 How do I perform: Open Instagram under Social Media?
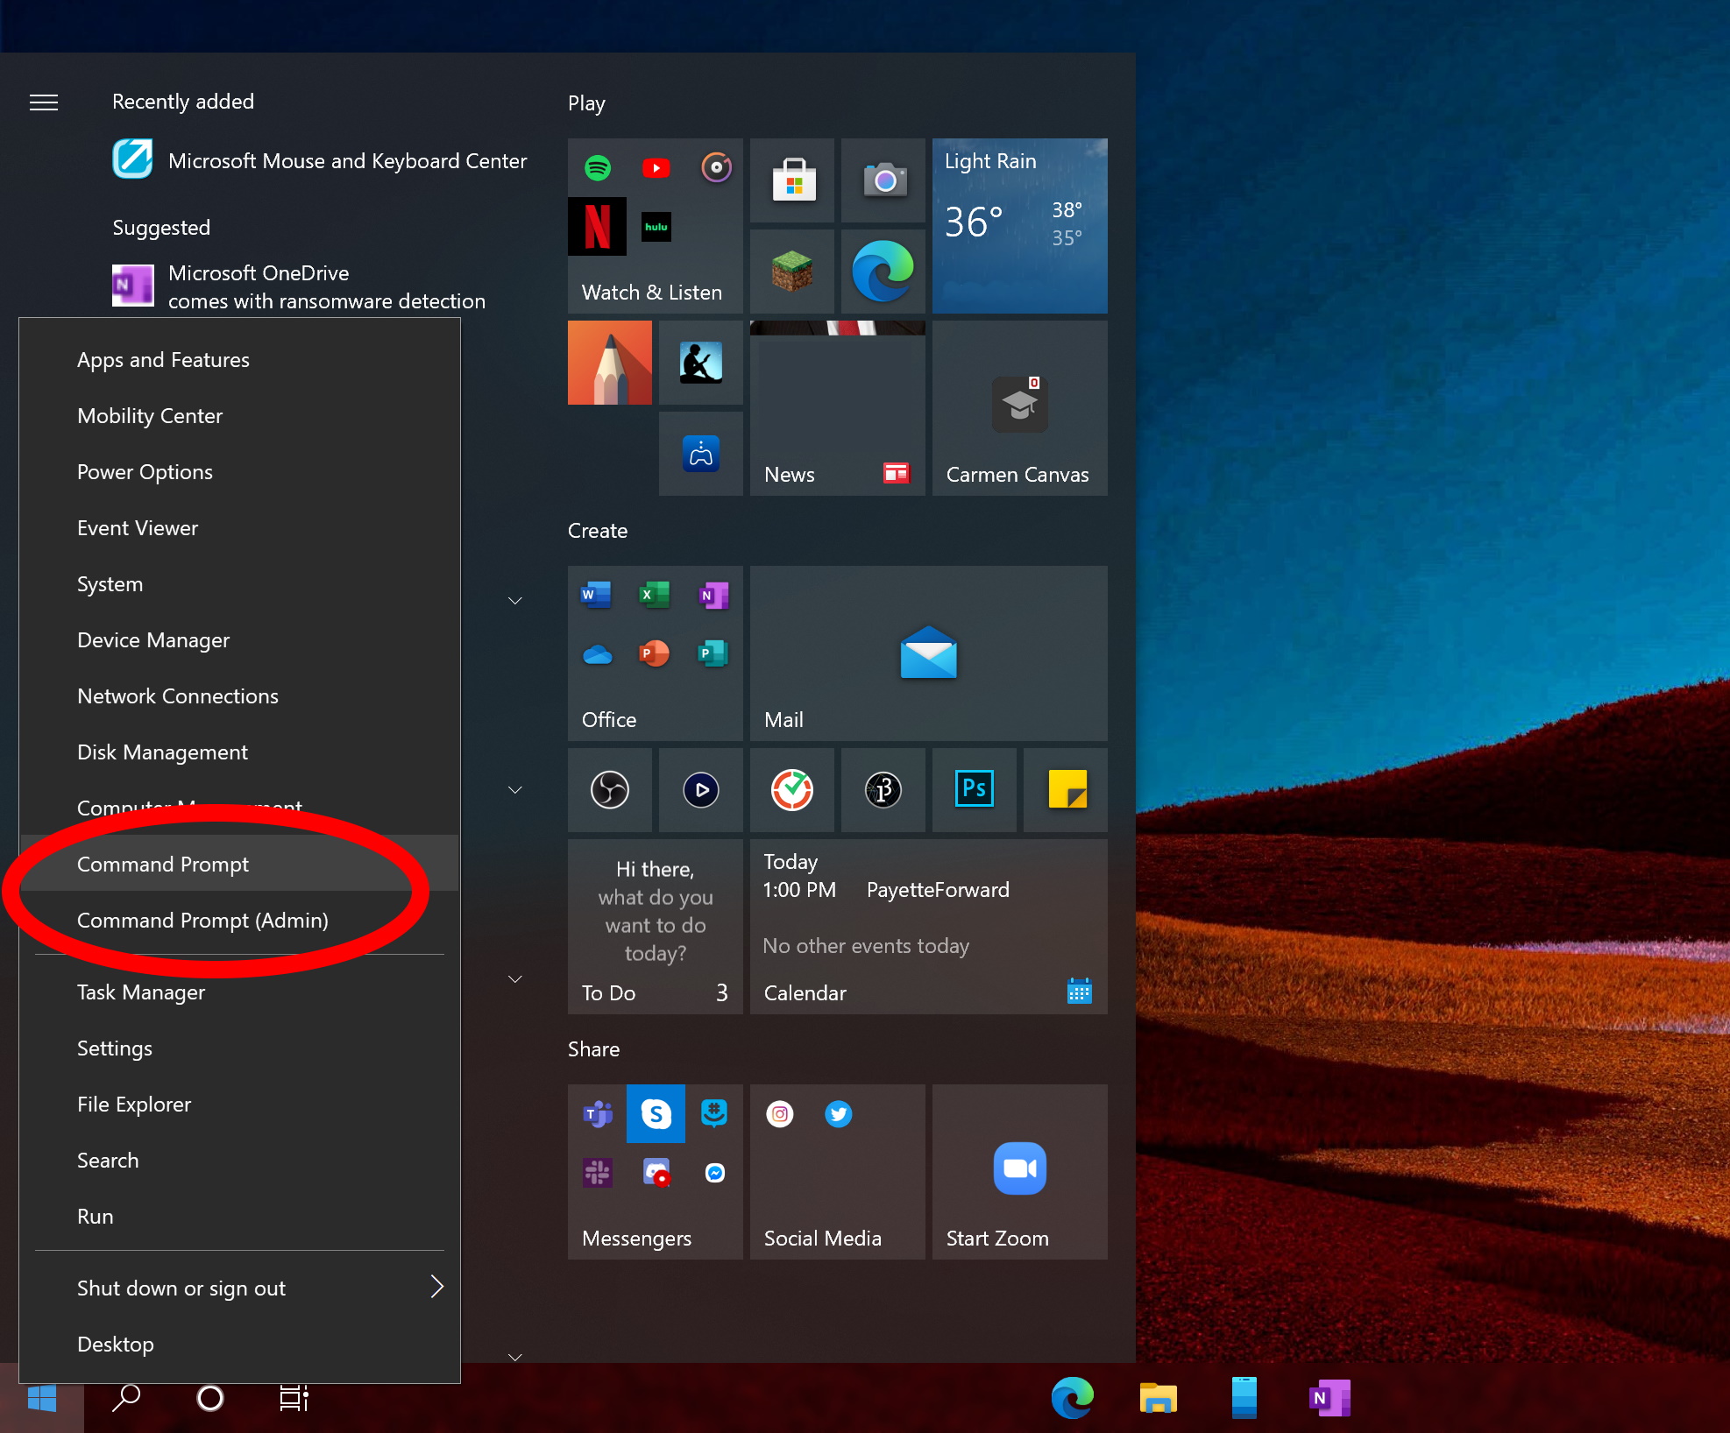[779, 1114]
